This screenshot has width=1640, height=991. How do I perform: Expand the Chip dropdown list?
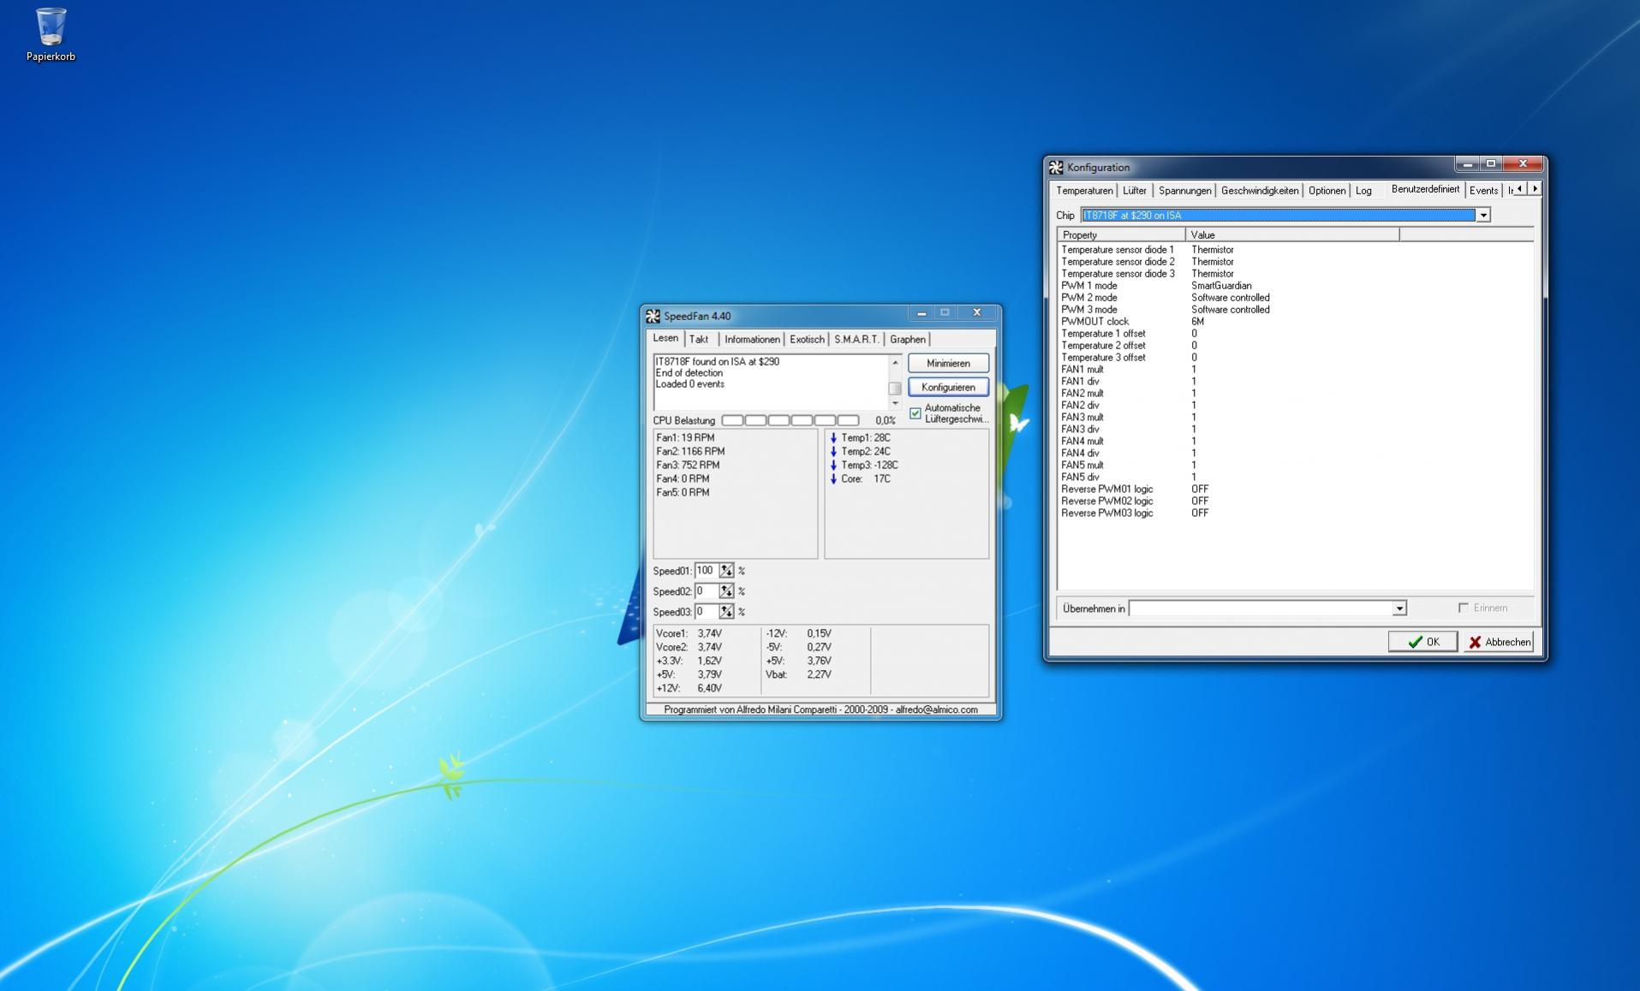(x=1482, y=216)
